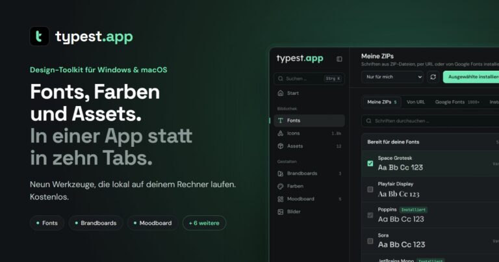
Task: Toggle the Poppins checkbox
Action: coord(370,215)
